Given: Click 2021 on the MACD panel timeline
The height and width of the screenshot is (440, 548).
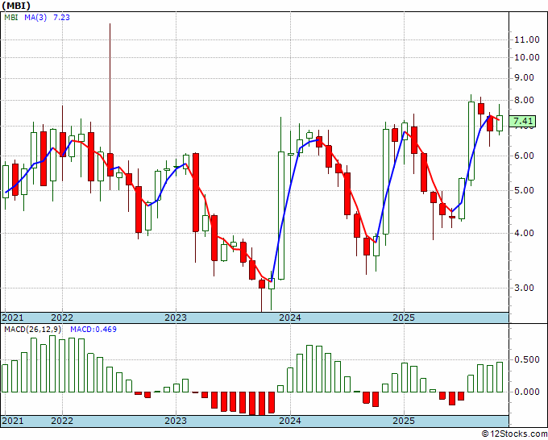Looking at the screenshot, I should pos(13,421).
